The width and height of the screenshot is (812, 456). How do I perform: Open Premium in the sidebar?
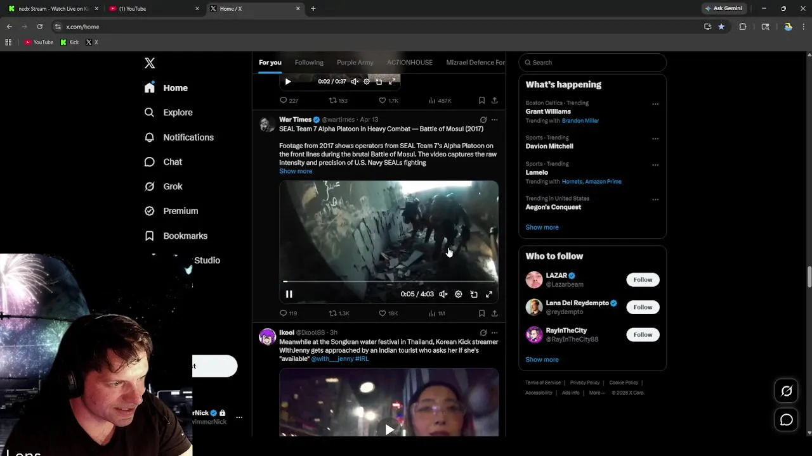point(171,211)
